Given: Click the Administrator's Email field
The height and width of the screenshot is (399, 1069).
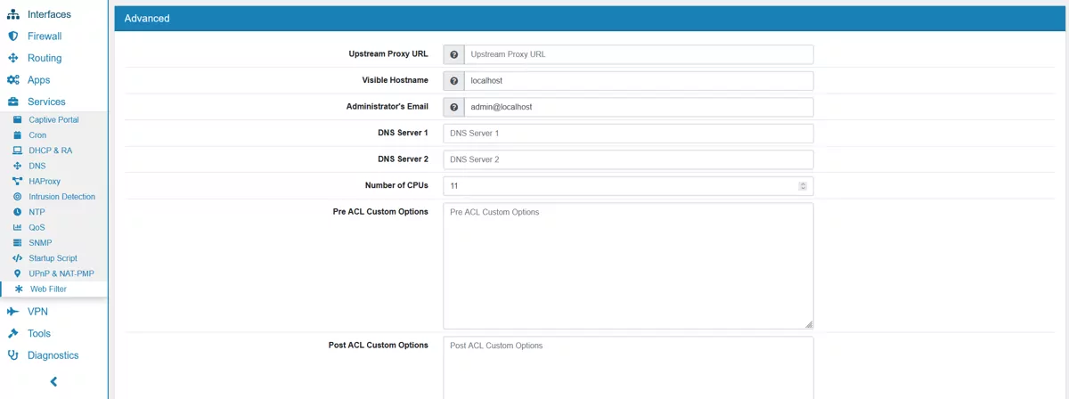Looking at the screenshot, I should [639, 107].
